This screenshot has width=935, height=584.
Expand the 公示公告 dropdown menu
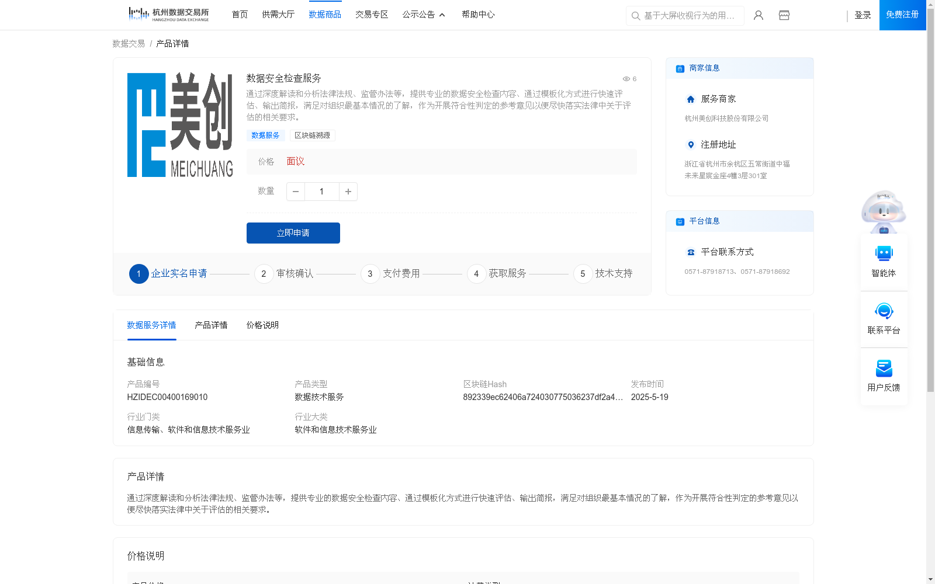[424, 15]
